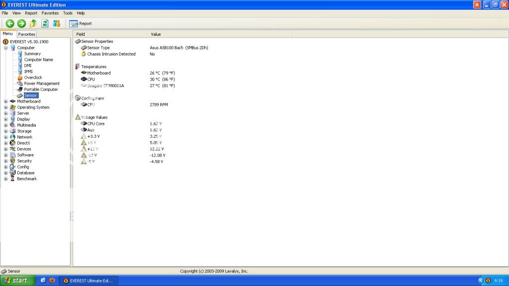Select the -12.08 V value
This screenshot has width=509, height=286.
tap(157, 156)
